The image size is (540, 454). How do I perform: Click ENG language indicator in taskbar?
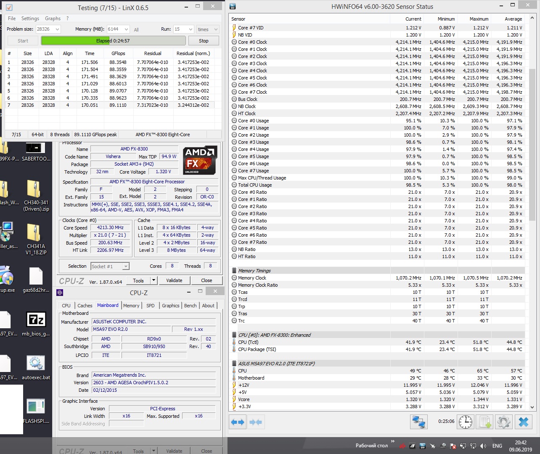[497, 446]
